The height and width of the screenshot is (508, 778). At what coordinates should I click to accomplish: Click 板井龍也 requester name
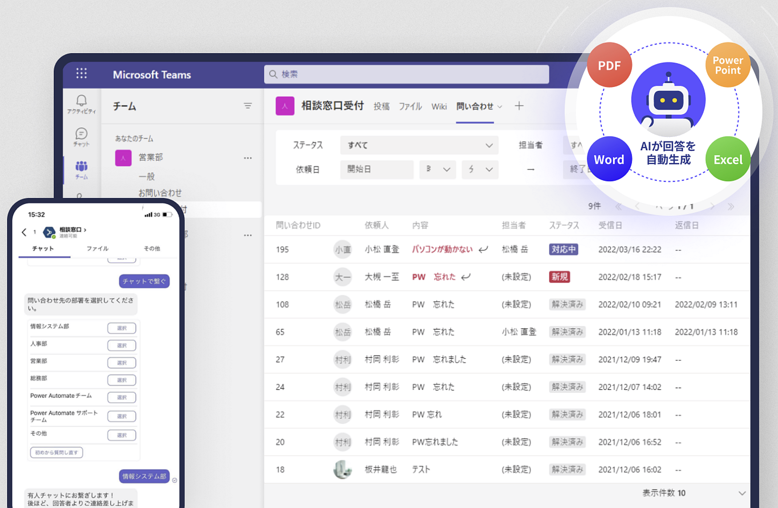381,470
